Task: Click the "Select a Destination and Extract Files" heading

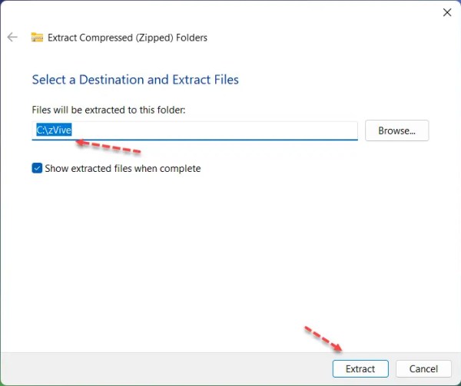Action: 135,80
